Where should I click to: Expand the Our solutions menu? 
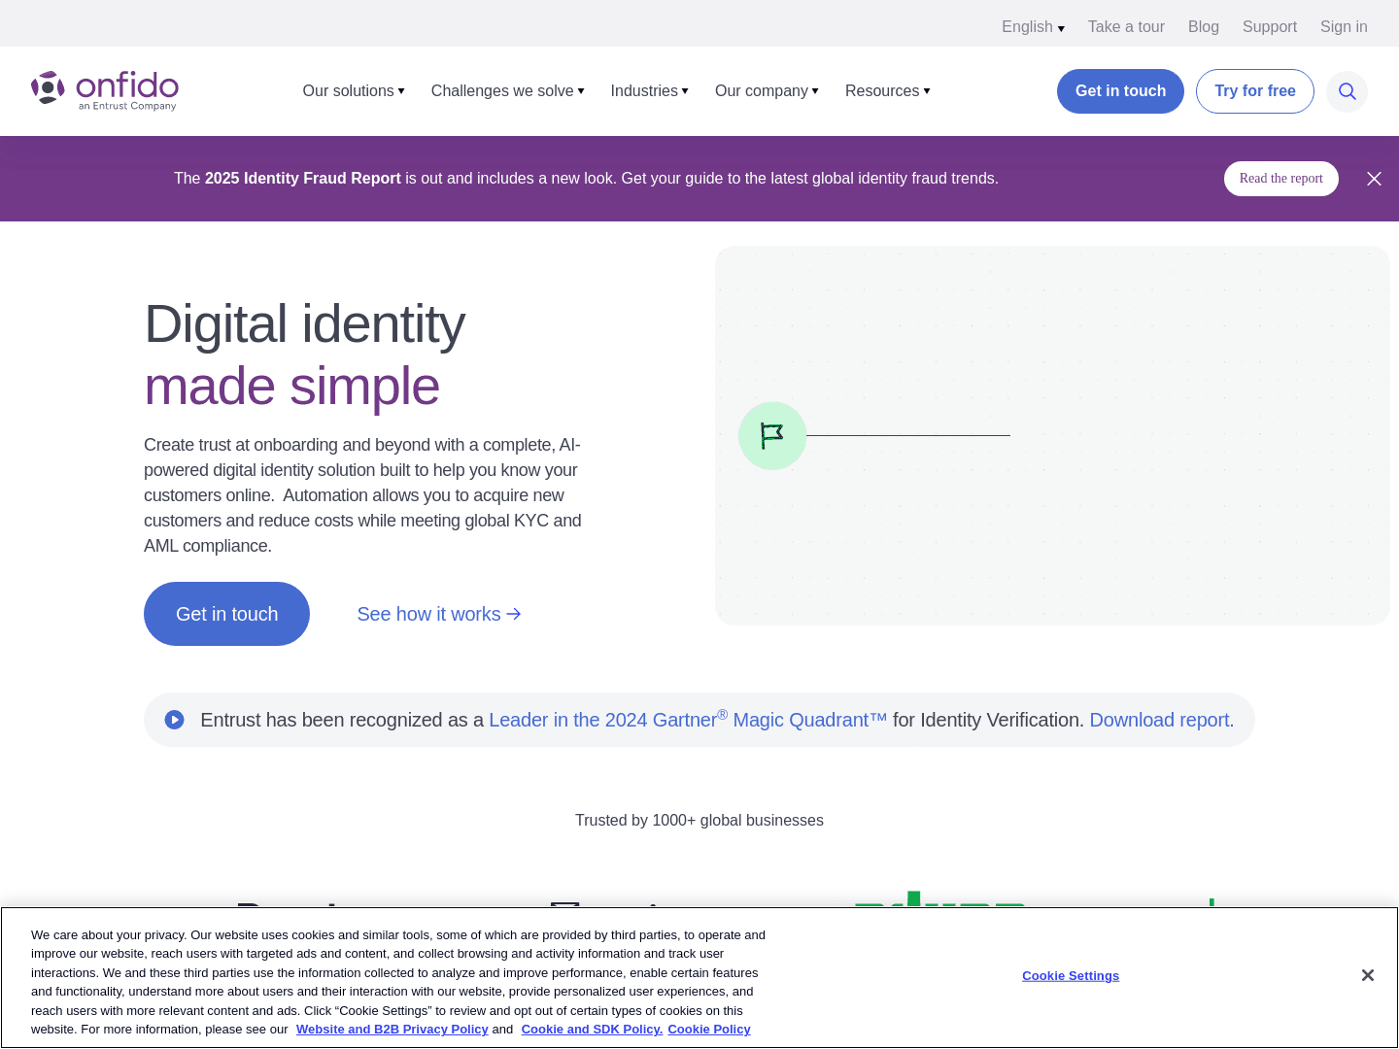(x=353, y=90)
